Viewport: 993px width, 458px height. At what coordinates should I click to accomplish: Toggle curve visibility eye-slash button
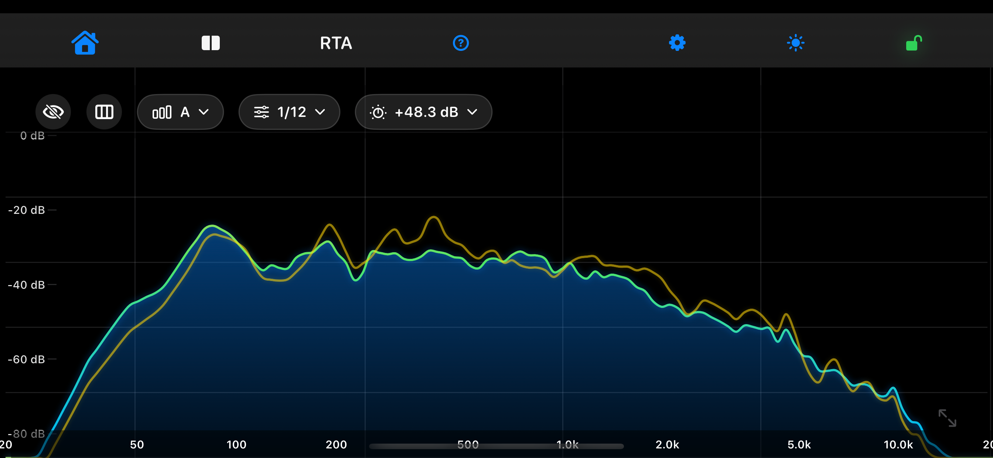pyautogui.click(x=53, y=112)
